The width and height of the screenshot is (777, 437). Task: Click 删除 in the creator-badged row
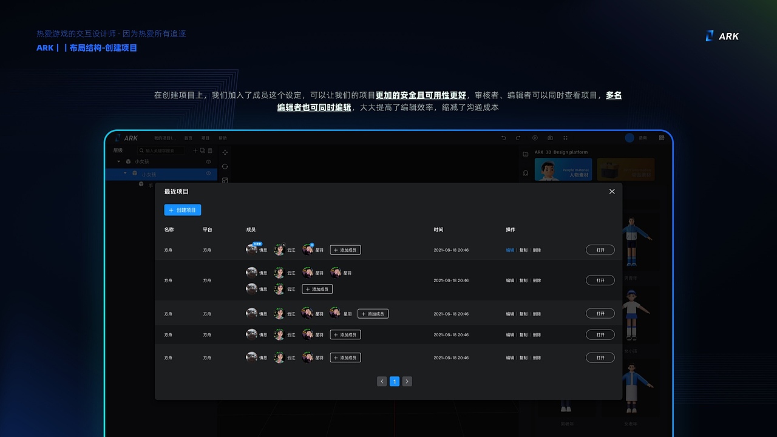[x=537, y=250]
